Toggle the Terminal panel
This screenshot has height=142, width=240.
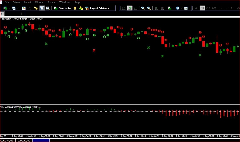pyautogui.click(x=42, y=8)
